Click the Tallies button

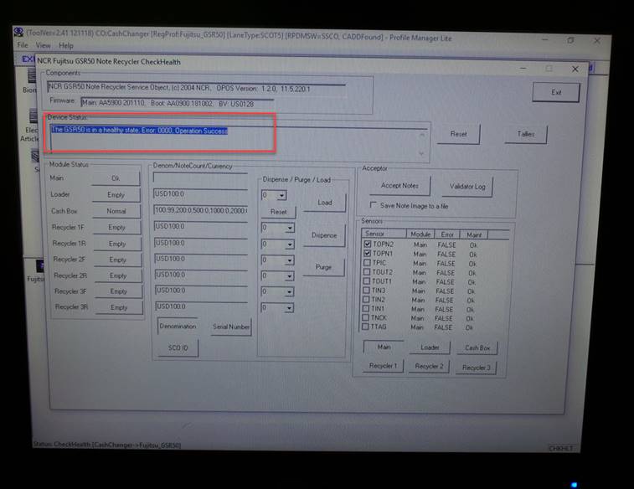(x=525, y=134)
